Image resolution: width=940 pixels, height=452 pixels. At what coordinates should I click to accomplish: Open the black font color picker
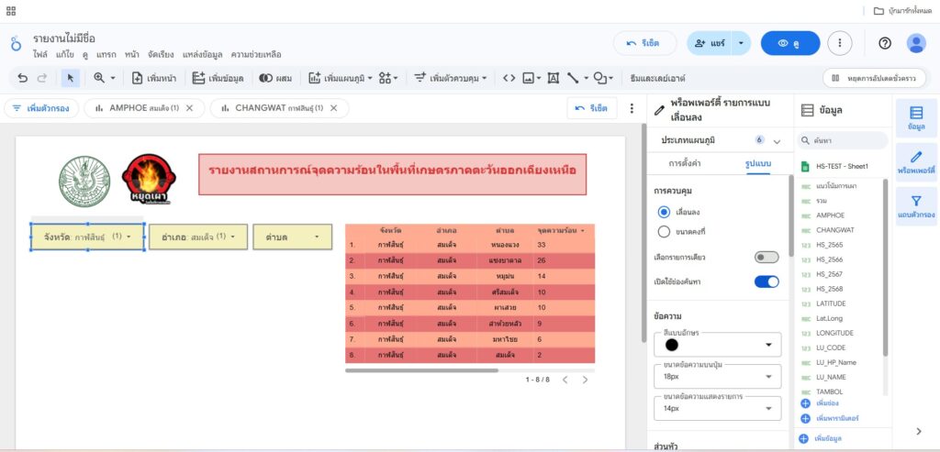click(x=716, y=345)
